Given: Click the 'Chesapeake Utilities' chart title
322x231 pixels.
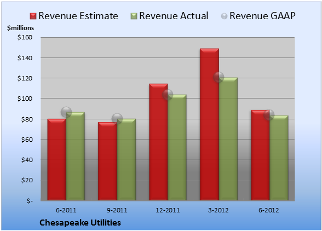Looking at the screenshot, I should tap(80, 223).
